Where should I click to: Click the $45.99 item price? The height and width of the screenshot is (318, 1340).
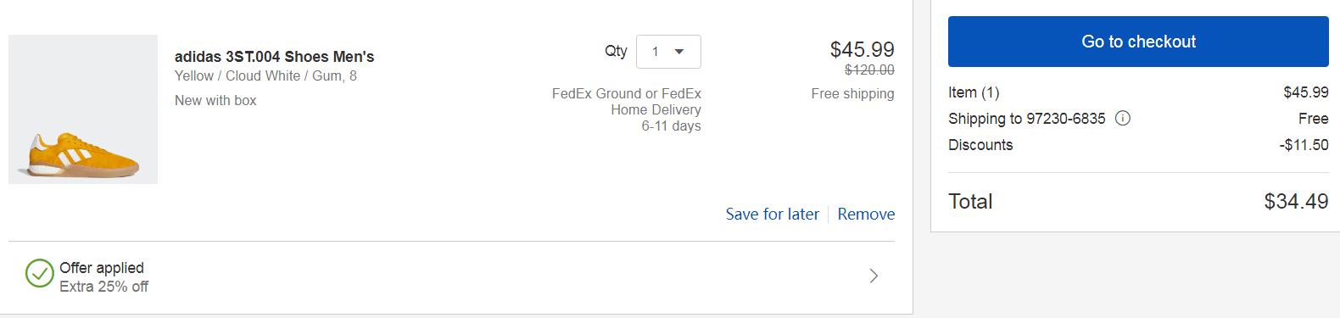(862, 49)
